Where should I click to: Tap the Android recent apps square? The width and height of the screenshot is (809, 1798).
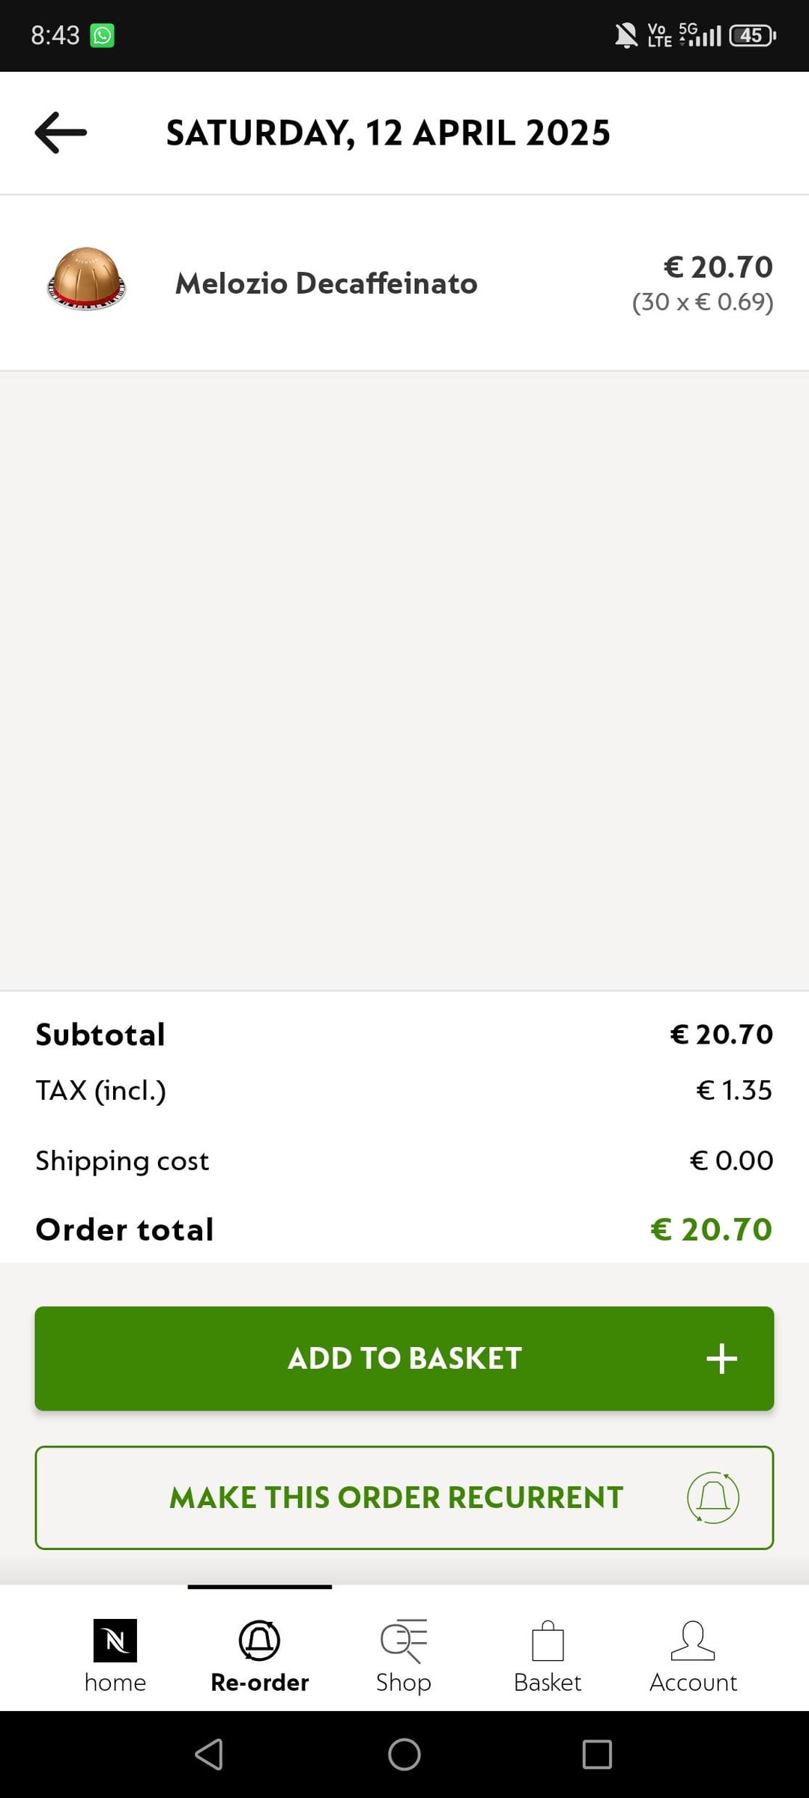pos(597,1755)
